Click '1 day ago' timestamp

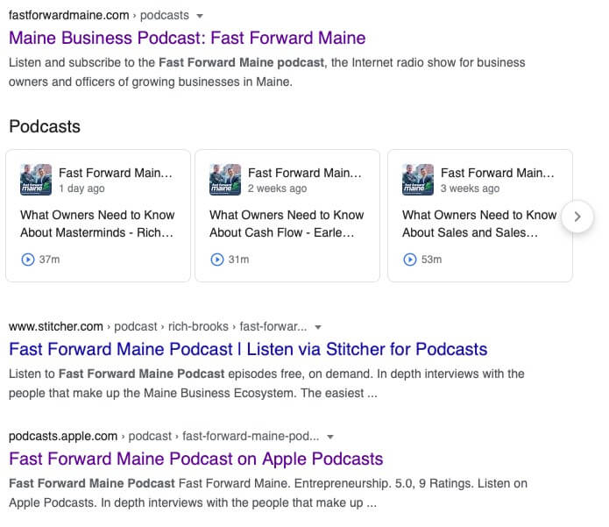coord(81,189)
